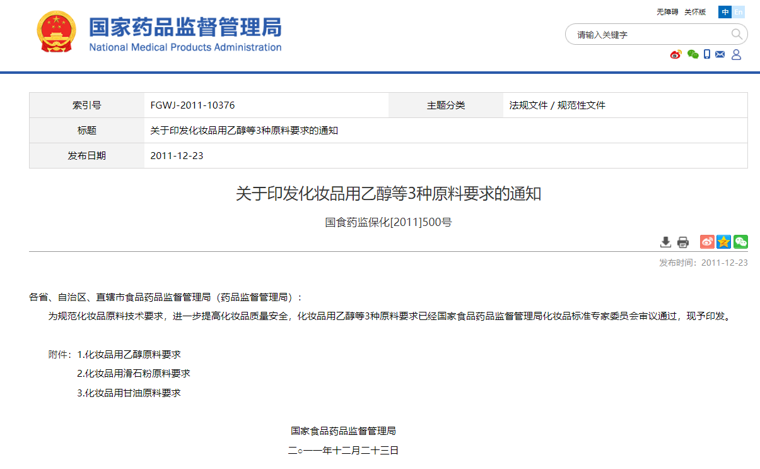Screen dimensions: 760x469
Task: Click the 无障碍 accessibility link
Action: point(667,12)
